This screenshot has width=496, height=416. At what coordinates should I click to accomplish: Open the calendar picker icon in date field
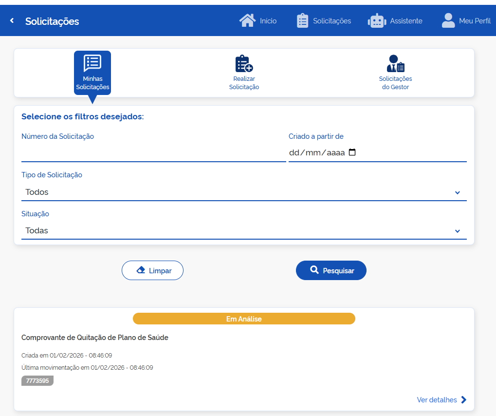tap(352, 152)
